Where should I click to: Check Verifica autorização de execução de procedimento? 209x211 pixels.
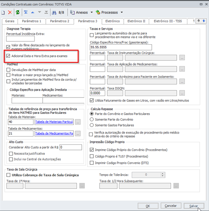(91, 134)
